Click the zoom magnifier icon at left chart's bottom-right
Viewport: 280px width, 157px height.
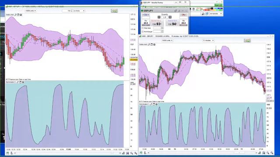point(132,153)
